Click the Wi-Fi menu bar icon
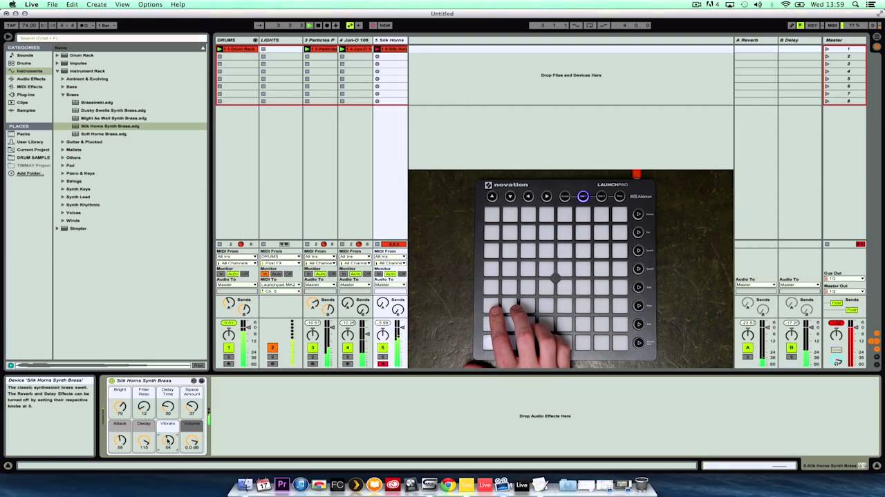 (785, 5)
